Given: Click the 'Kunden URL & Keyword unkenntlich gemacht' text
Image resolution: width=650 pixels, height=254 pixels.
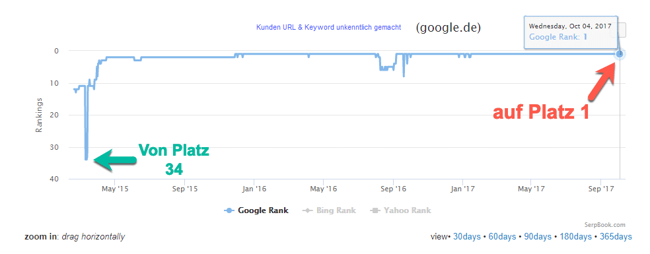Looking at the screenshot, I should [329, 27].
